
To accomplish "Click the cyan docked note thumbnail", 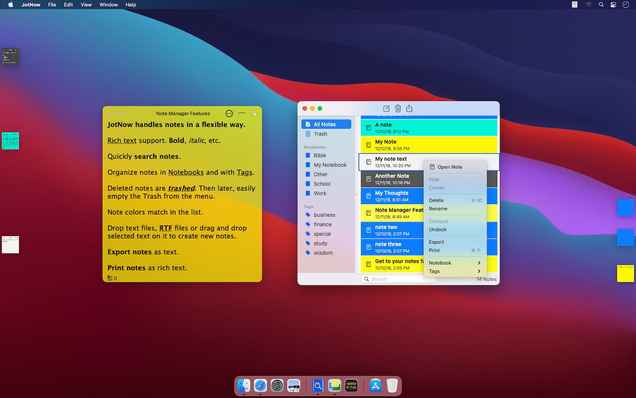I will tap(10, 141).
